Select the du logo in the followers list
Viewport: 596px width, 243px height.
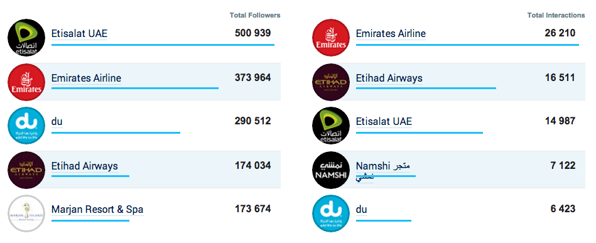(26, 126)
